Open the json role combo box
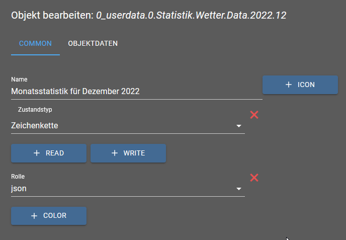This screenshot has width=346, height=240. (x=121, y=189)
